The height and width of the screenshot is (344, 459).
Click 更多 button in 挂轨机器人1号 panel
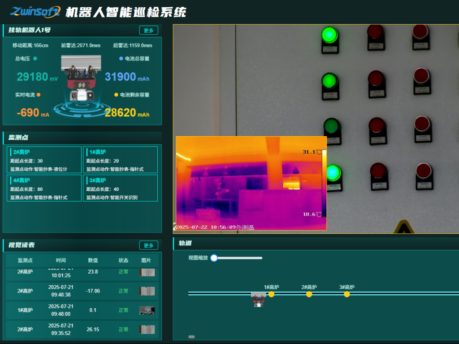tap(149, 30)
